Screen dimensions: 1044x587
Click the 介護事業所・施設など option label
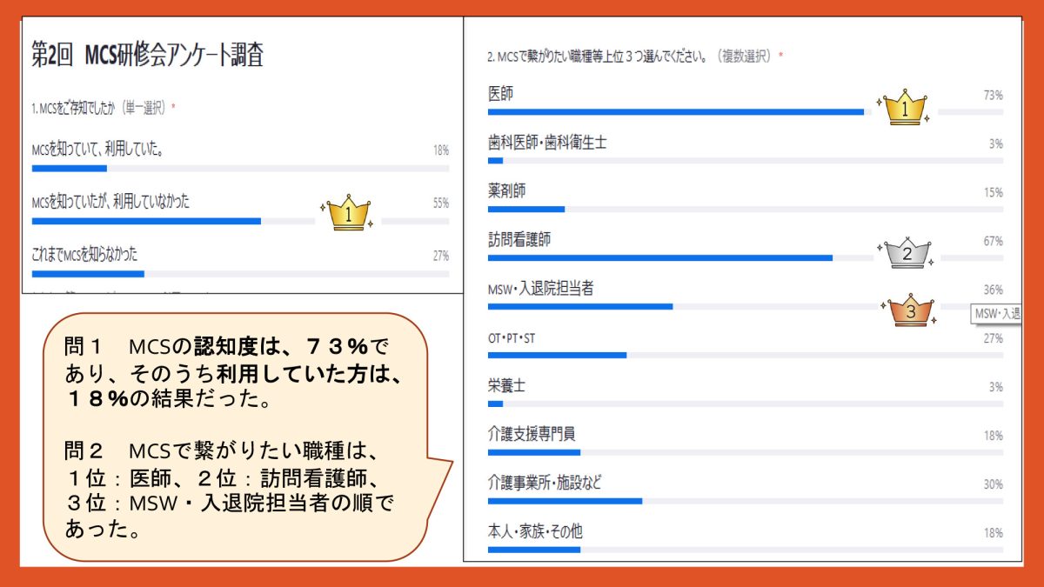click(545, 483)
